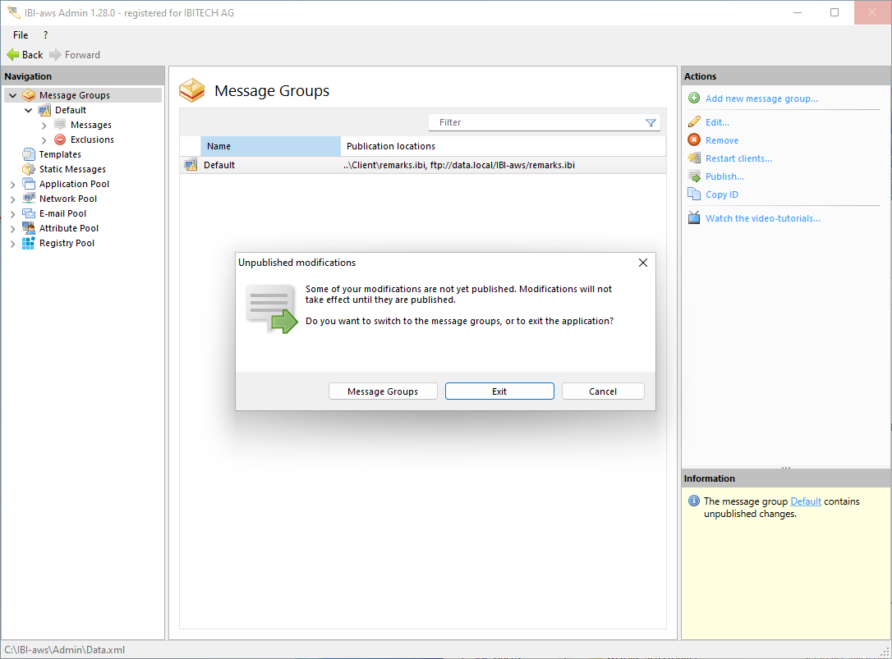This screenshot has width=892, height=659.
Task: Open the File menu
Action: click(21, 35)
